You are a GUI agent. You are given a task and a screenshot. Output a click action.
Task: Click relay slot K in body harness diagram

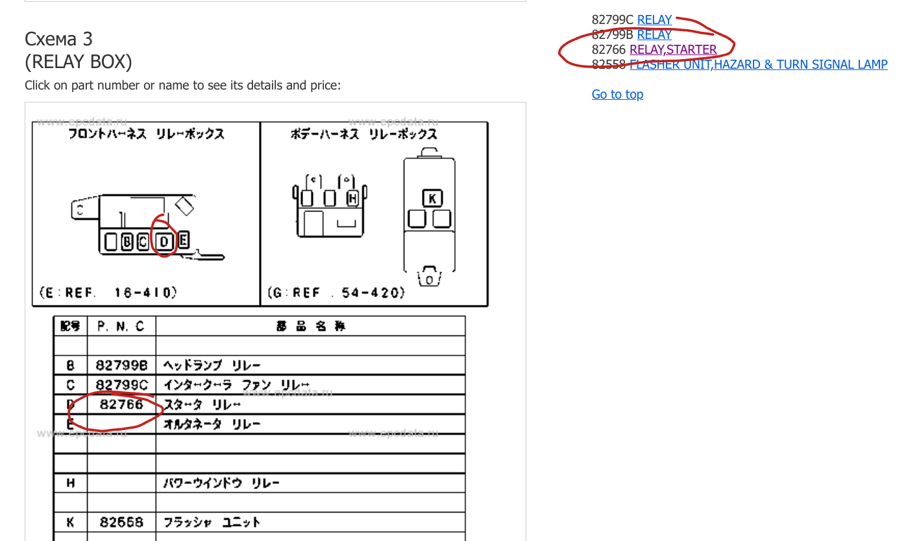tap(432, 198)
